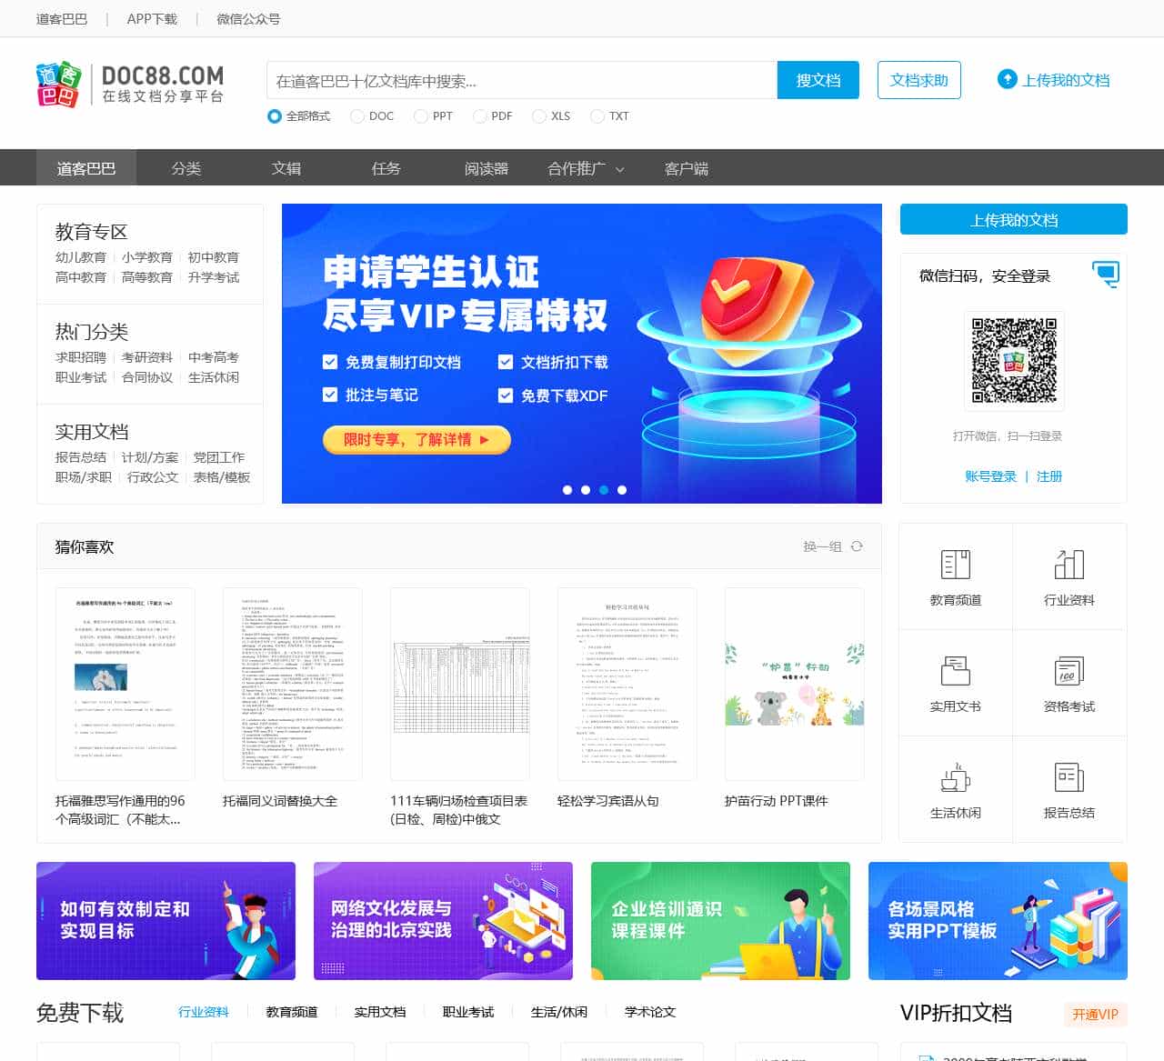Click the 注册 link
This screenshot has width=1164, height=1061.
(1049, 476)
